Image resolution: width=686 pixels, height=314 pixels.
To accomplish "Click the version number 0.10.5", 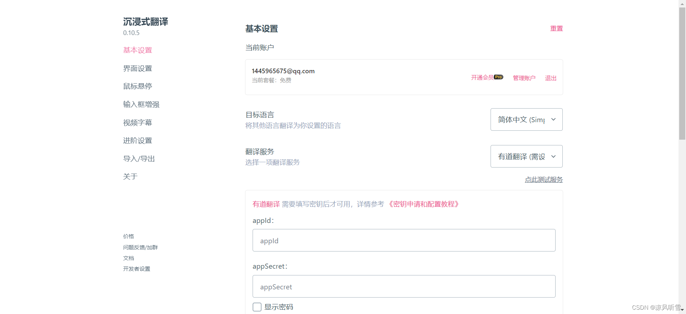I will [131, 33].
